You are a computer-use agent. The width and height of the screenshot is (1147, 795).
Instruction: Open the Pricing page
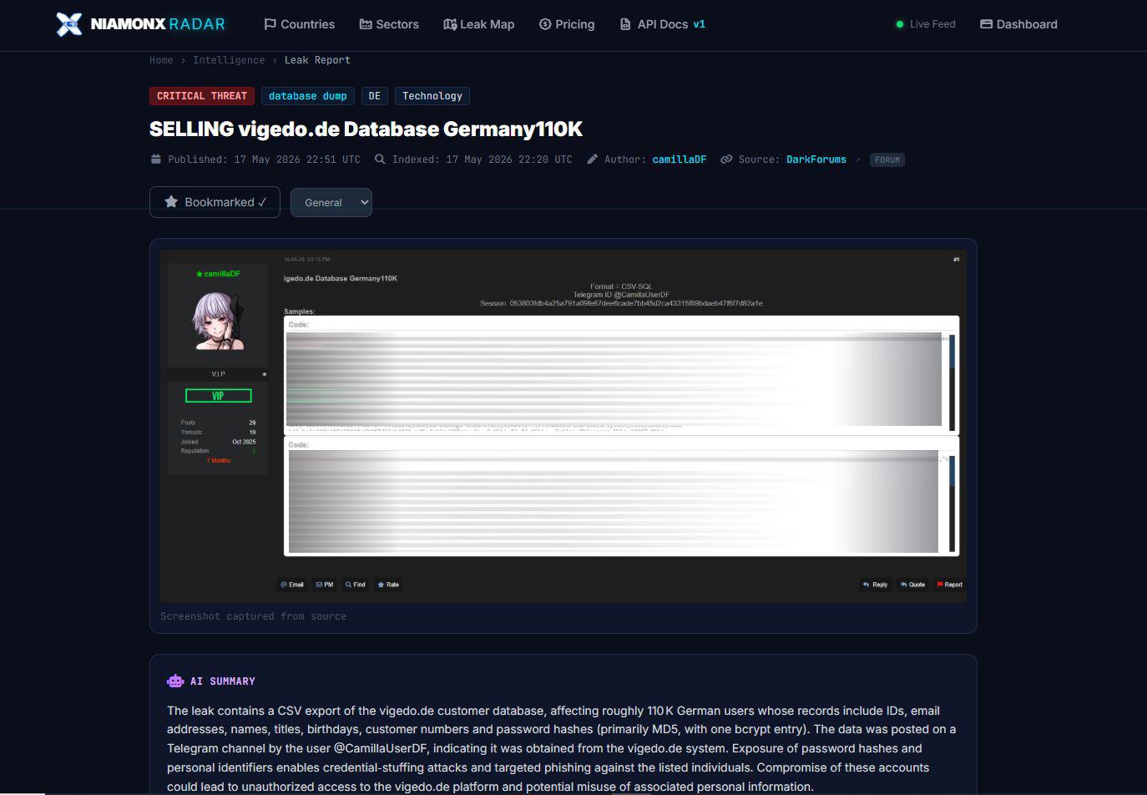coord(567,24)
